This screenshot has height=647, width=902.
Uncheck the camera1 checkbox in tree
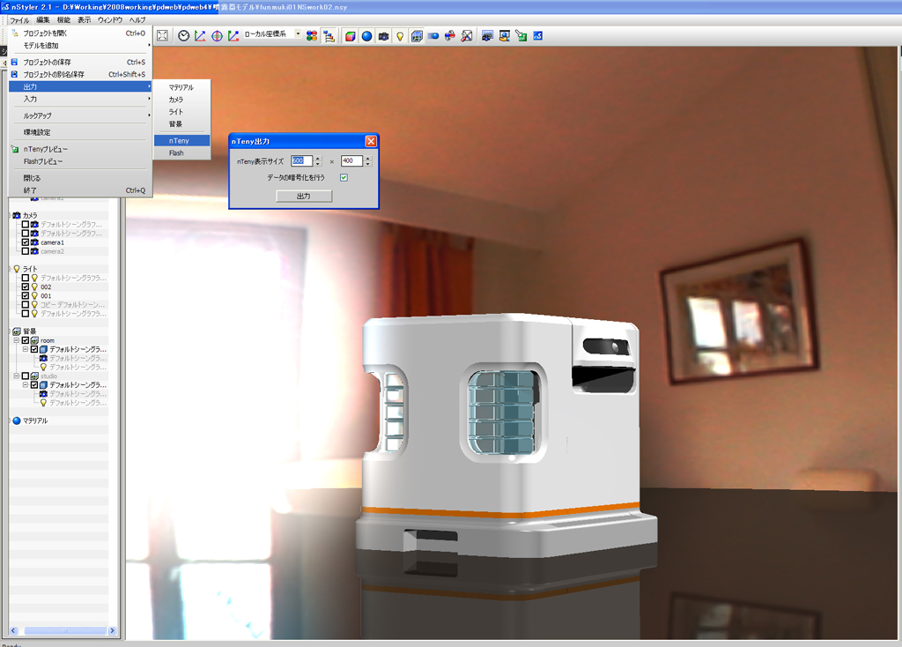[26, 242]
